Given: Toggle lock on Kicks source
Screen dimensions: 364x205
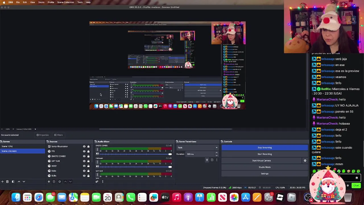Looking at the screenshot, I should 88,171.
